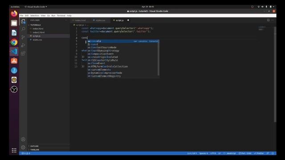This screenshot has height=160, width=285.
Task: Open the Terminal menu
Action: (61, 16)
